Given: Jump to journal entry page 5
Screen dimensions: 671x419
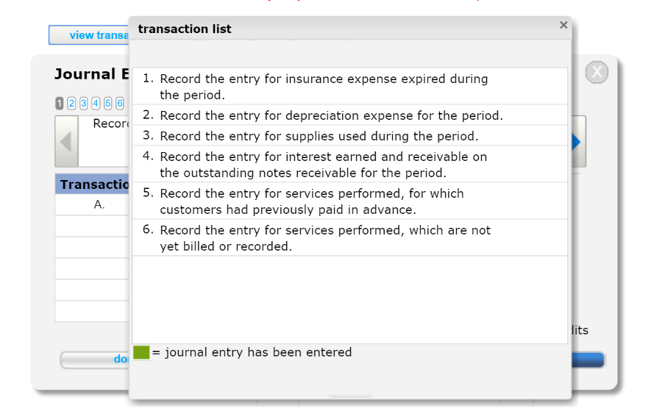Looking at the screenshot, I should (x=108, y=103).
